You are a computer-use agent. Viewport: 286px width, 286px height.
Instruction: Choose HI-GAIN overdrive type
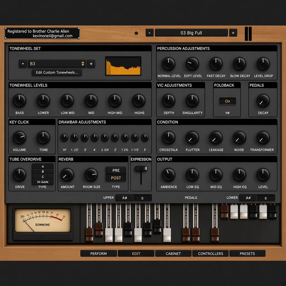(43, 182)
